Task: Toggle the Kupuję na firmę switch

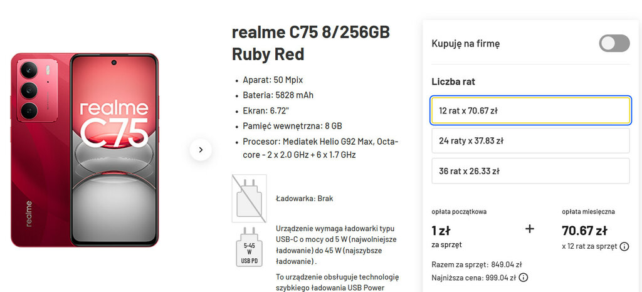Action: [614, 43]
